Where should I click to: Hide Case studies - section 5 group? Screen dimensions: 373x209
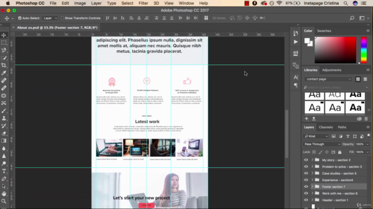[306, 173]
